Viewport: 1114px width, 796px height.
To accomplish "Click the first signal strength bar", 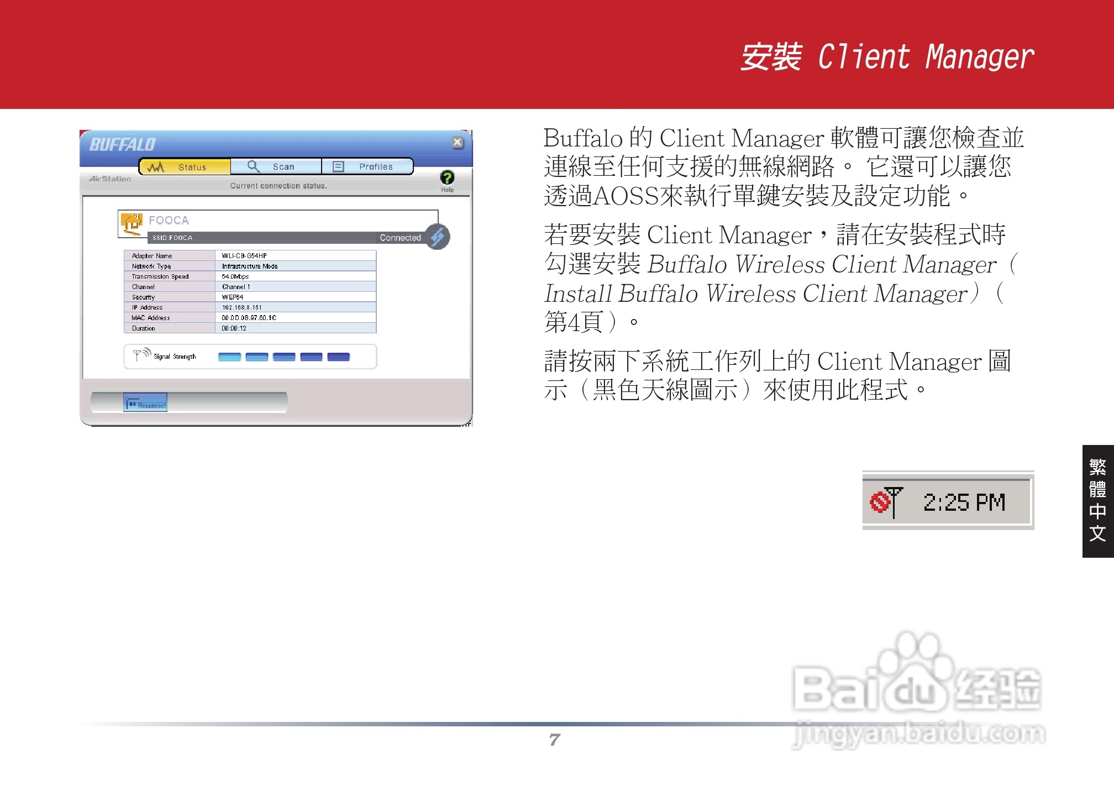I will 229,357.
